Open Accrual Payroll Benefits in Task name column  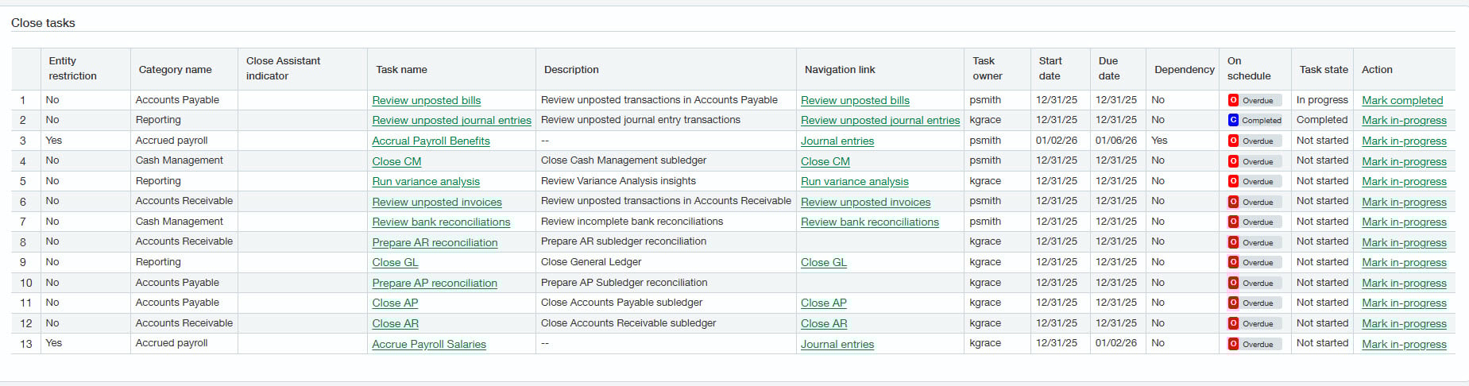pyautogui.click(x=431, y=141)
